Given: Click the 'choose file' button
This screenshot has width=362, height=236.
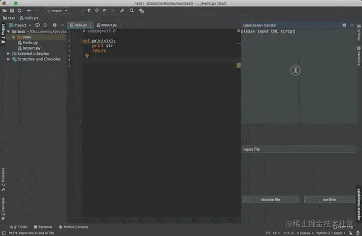Looking at the screenshot, I should pyautogui.click(x=270, y=199).
